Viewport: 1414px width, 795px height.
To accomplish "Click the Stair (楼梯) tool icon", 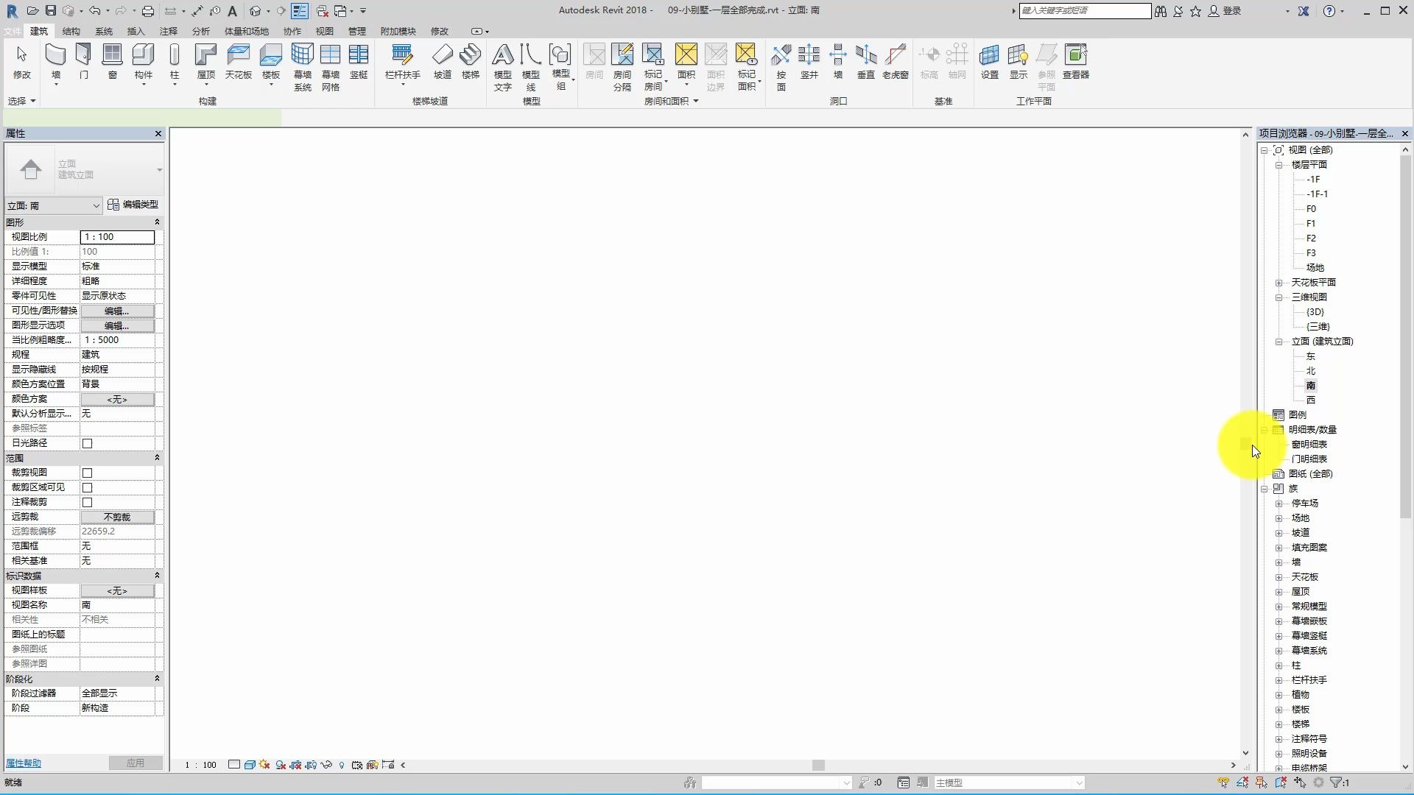I will coord(470,56).
